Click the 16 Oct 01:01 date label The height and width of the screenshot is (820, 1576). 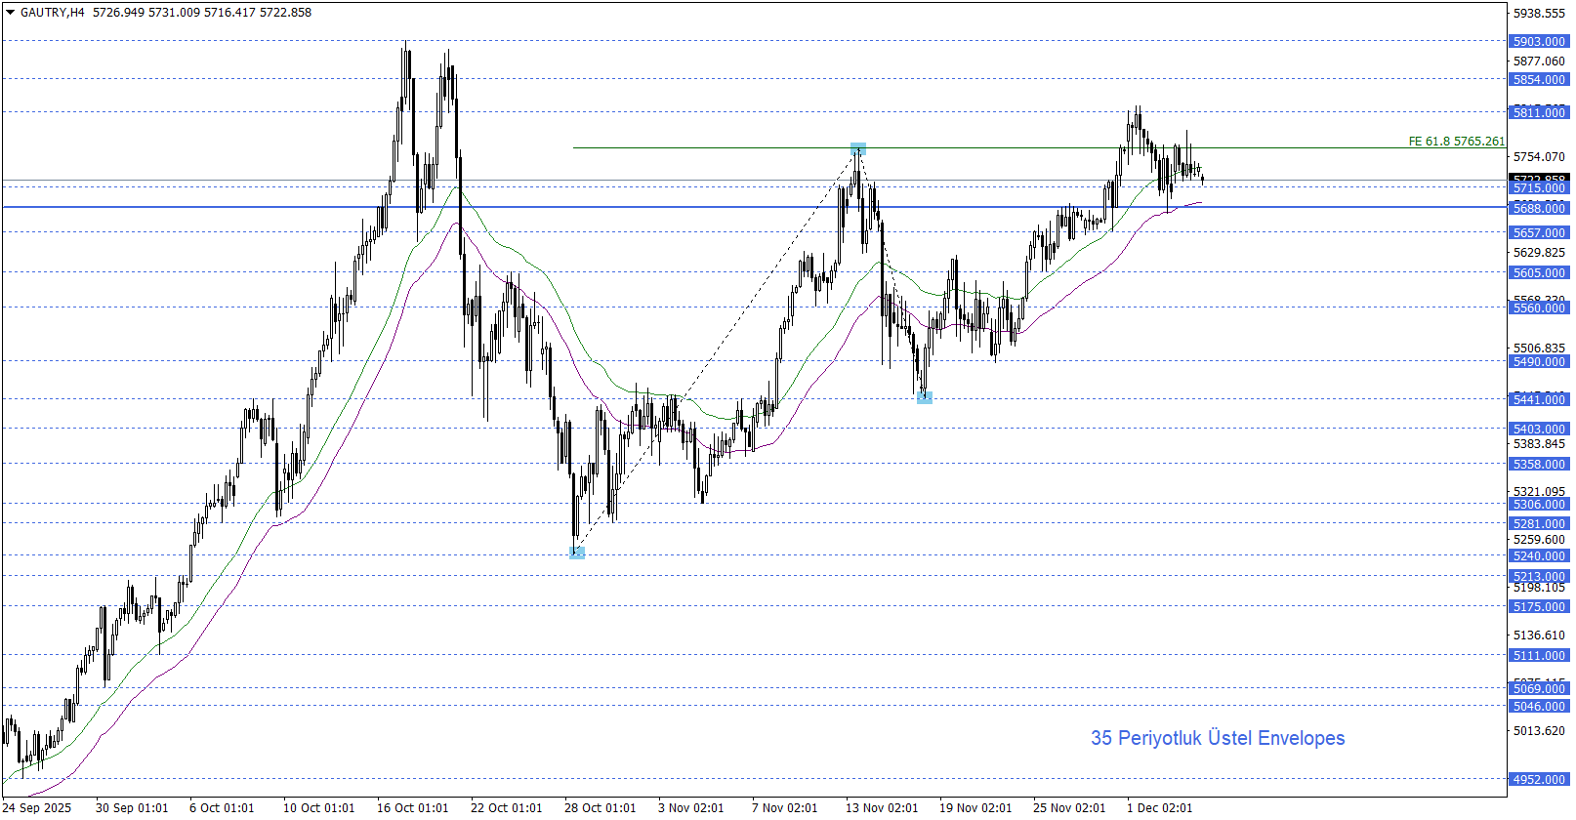click(x=413, y=807)
